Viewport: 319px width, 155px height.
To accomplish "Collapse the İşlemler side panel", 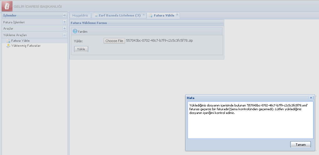I will click(64, 15).
